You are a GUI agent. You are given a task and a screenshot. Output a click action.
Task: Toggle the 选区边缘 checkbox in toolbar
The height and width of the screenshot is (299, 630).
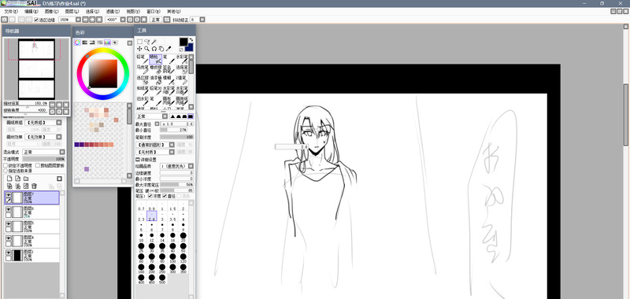point(36,19)
